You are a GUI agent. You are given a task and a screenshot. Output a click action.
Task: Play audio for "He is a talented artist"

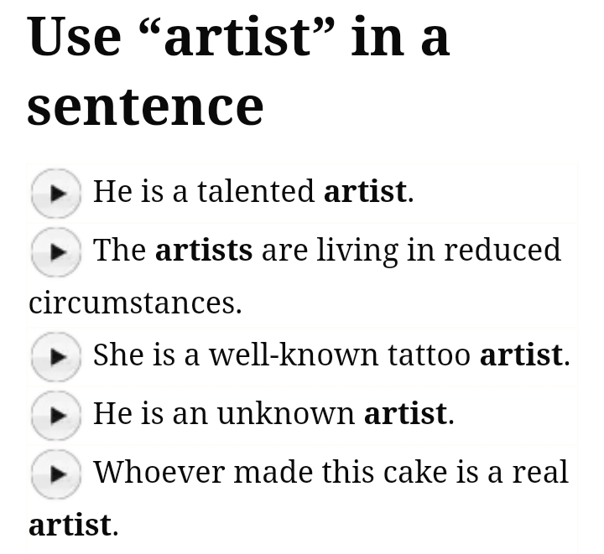coord(55,193)
